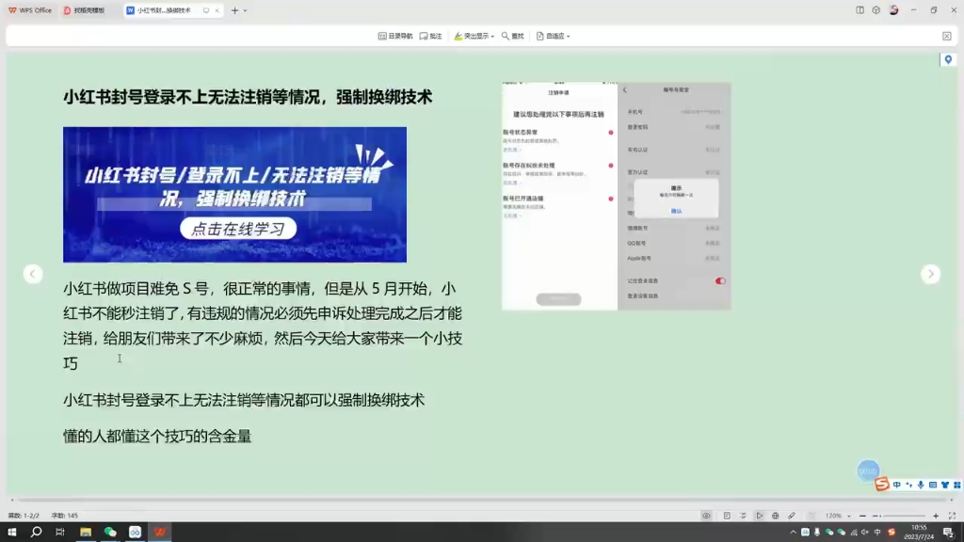Zoom in with the plus button
The width and height of the screenshot is (964, 542).
(x=936, y=516)
